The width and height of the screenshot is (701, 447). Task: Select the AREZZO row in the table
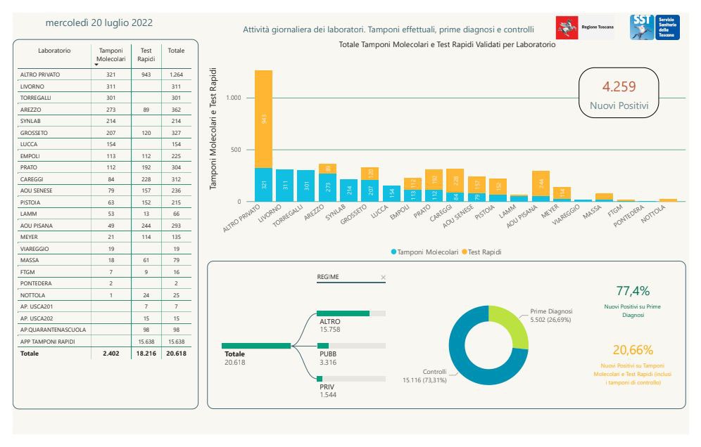tap(105, 110)
